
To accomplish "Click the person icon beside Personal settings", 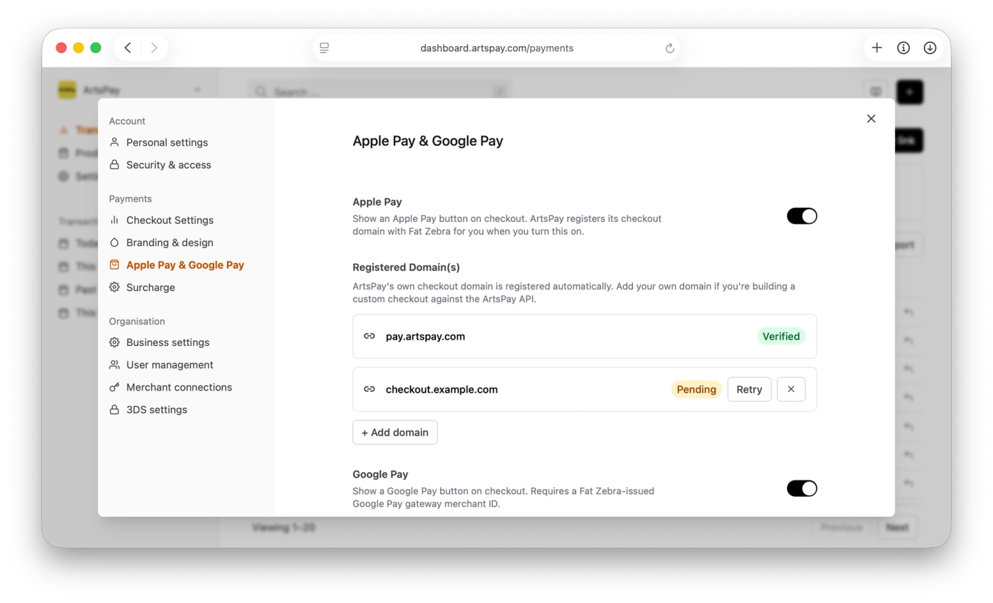I will 114,142.
